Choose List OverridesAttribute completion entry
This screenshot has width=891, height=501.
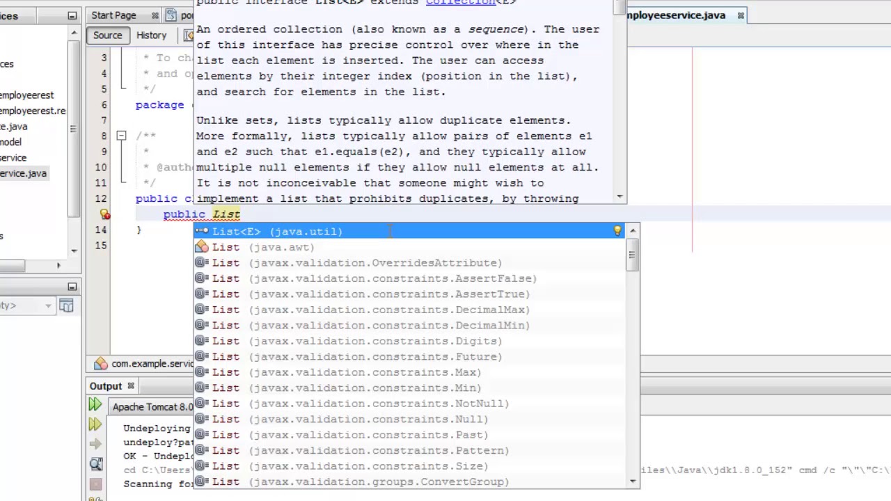(x=410, y=262)
